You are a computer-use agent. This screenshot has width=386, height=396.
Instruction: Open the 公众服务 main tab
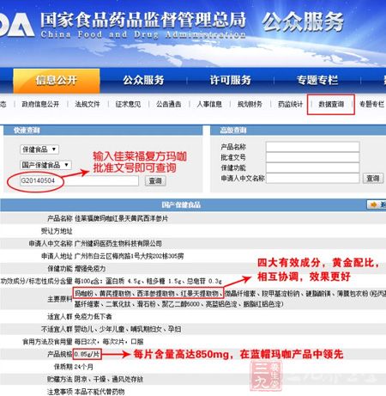click(x=143, y=80)
